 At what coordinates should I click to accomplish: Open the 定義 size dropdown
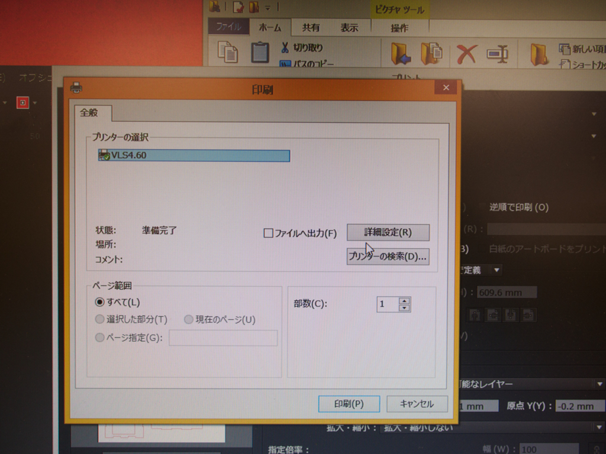[x=497, y=270]
